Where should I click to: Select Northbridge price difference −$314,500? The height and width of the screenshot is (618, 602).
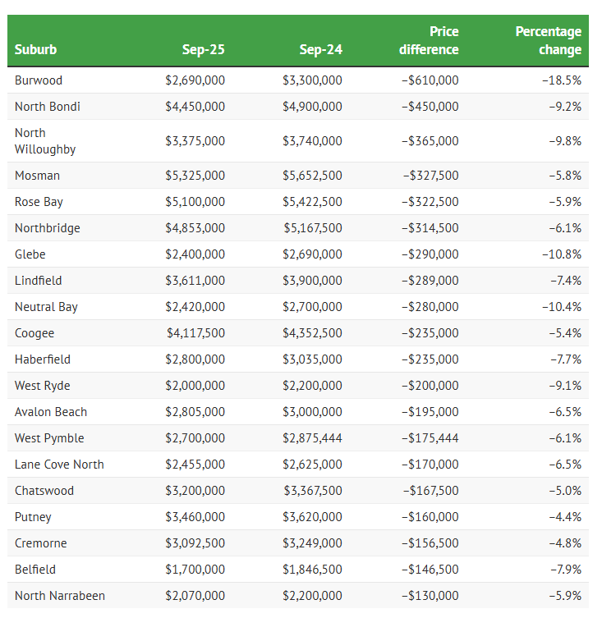click(x=430, y=228)
